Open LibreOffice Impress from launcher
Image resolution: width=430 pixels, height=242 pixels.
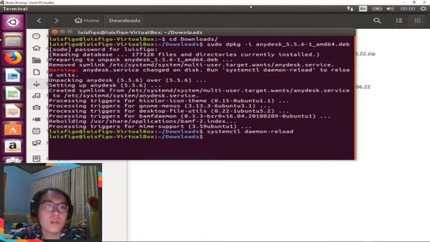[x=13, y=112]
